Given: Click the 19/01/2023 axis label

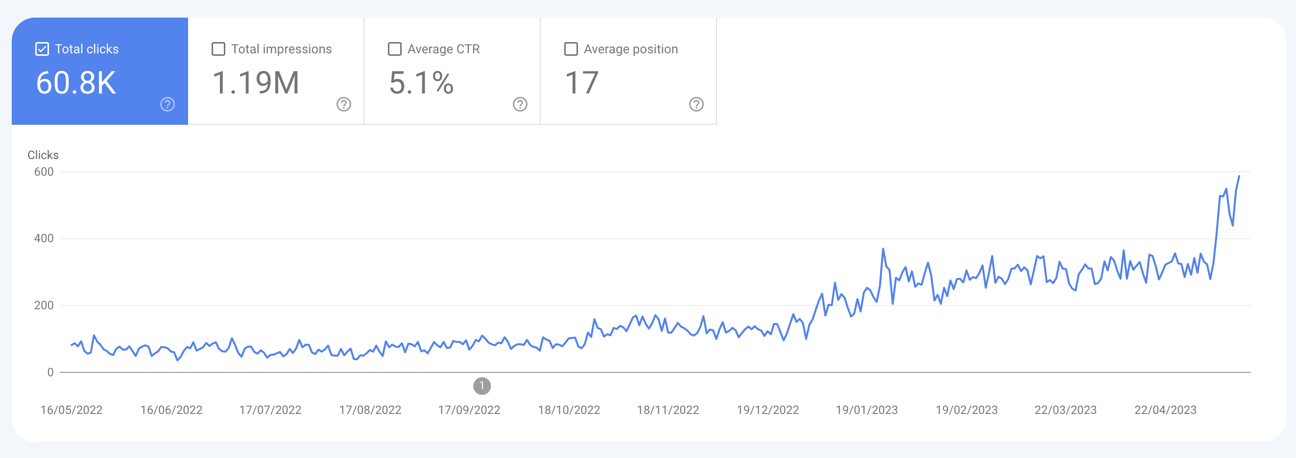Looking at the screenshot, I should 867,410.
